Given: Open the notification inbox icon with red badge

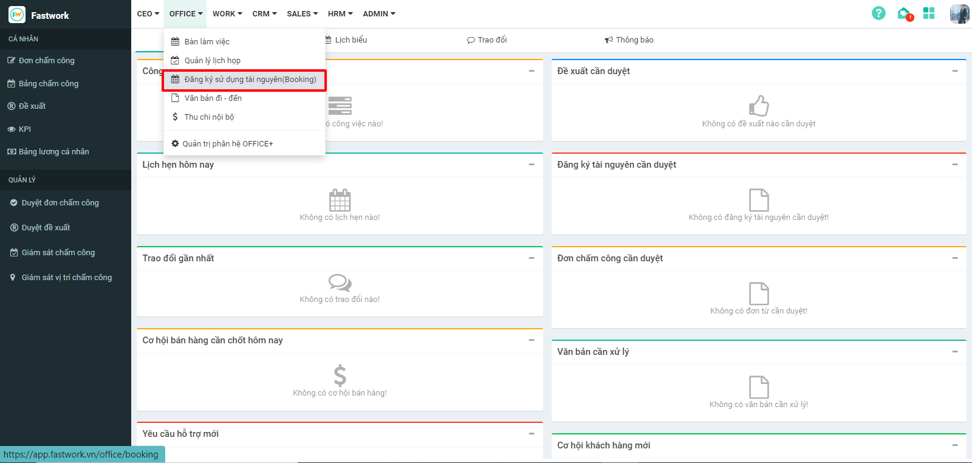Looking at the screenshot, I should [x=904, y=13].
